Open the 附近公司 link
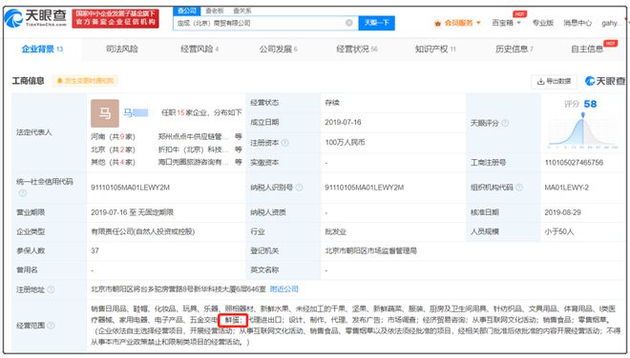Screen dimensions: 630x358 pos(284,289)
